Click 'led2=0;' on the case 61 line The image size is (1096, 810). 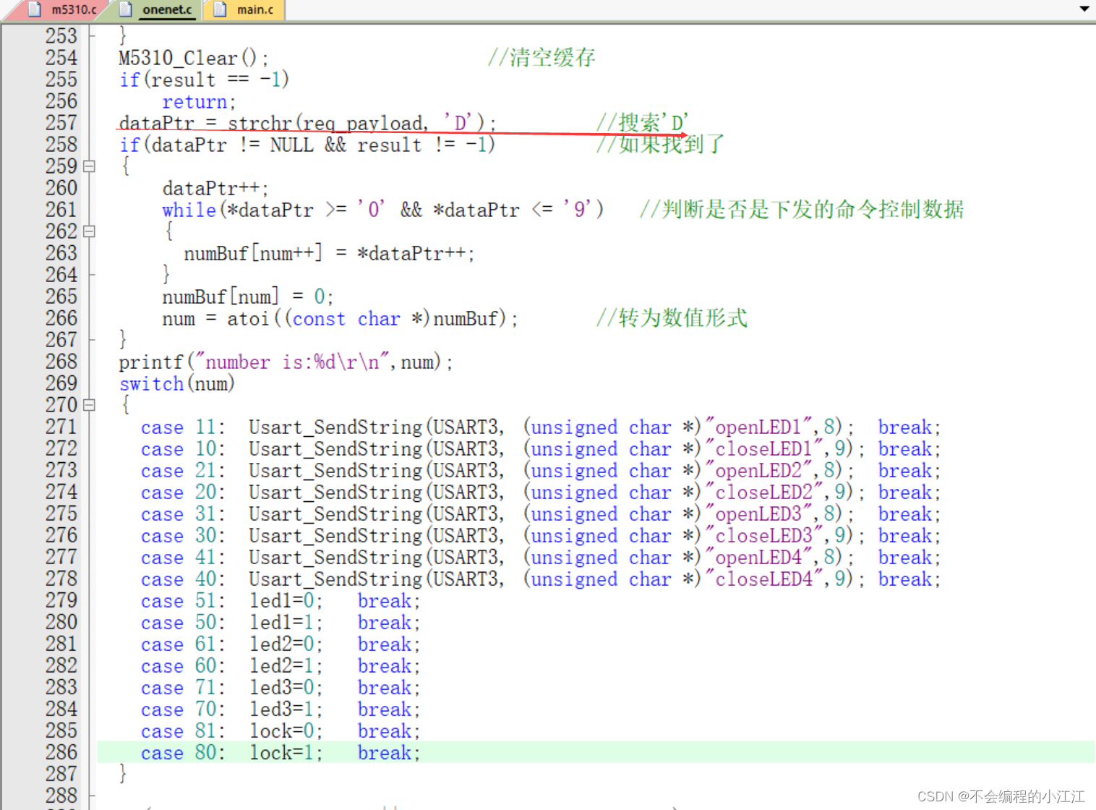coord(286,644)
